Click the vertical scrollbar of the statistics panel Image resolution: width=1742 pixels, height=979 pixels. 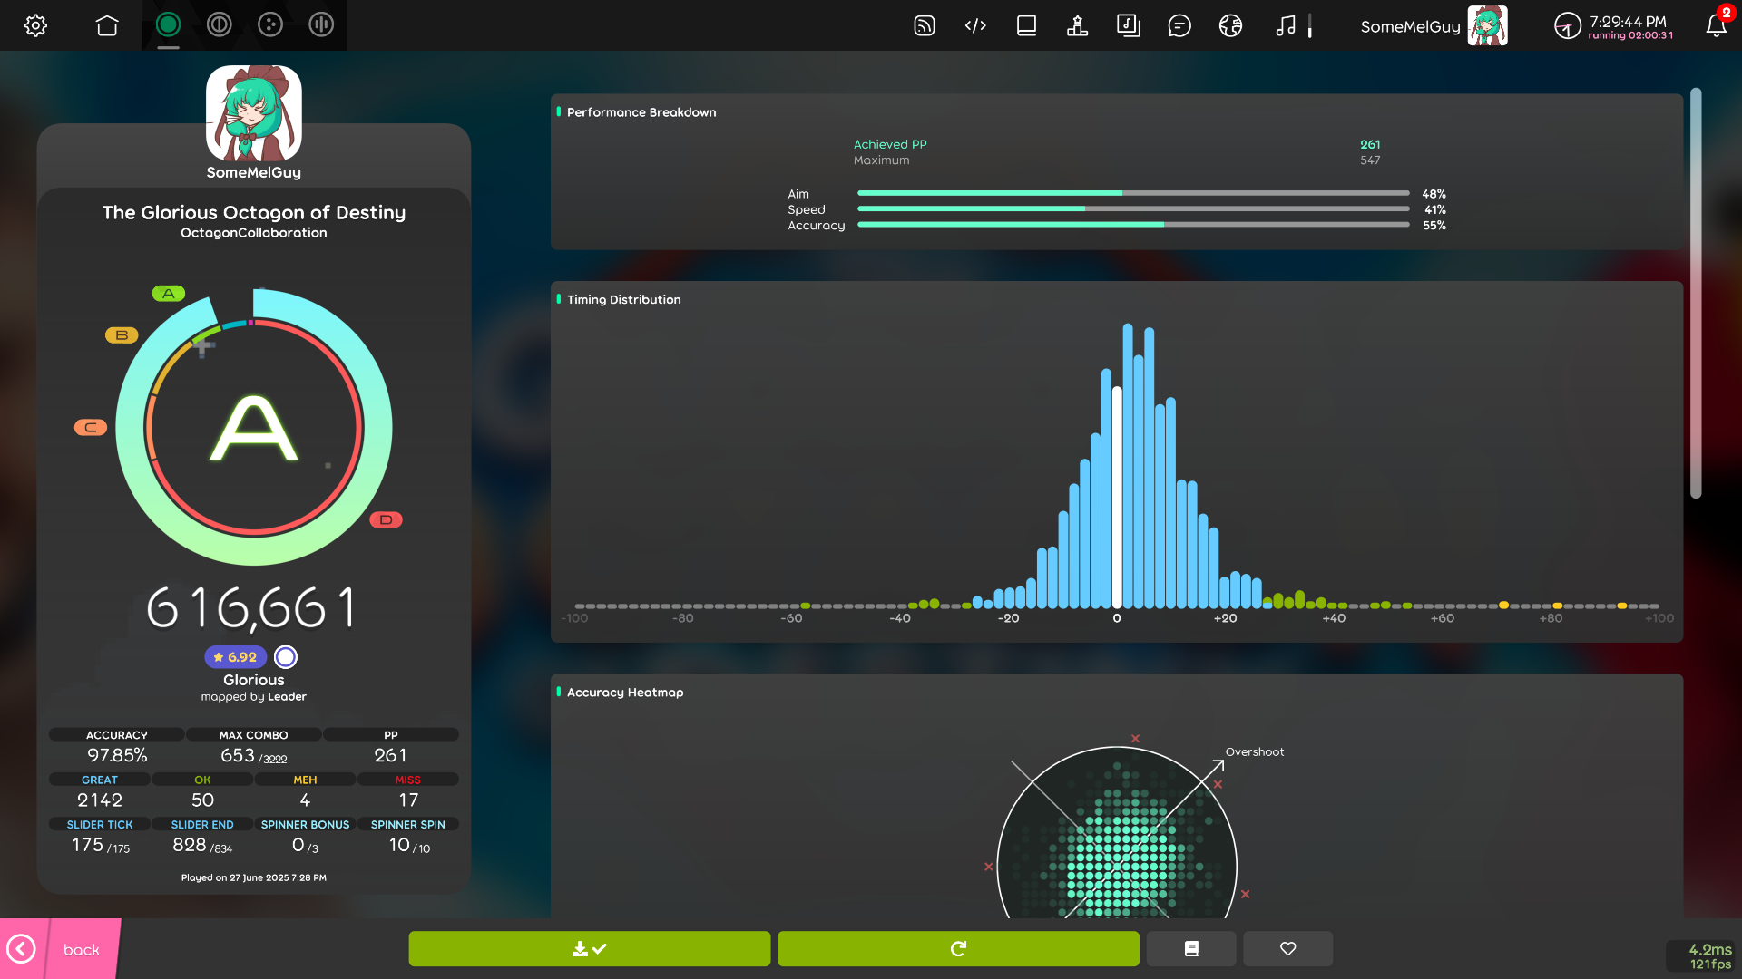1695,293
